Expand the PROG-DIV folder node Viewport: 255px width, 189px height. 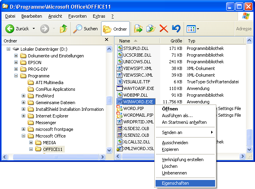coord(16,69)
